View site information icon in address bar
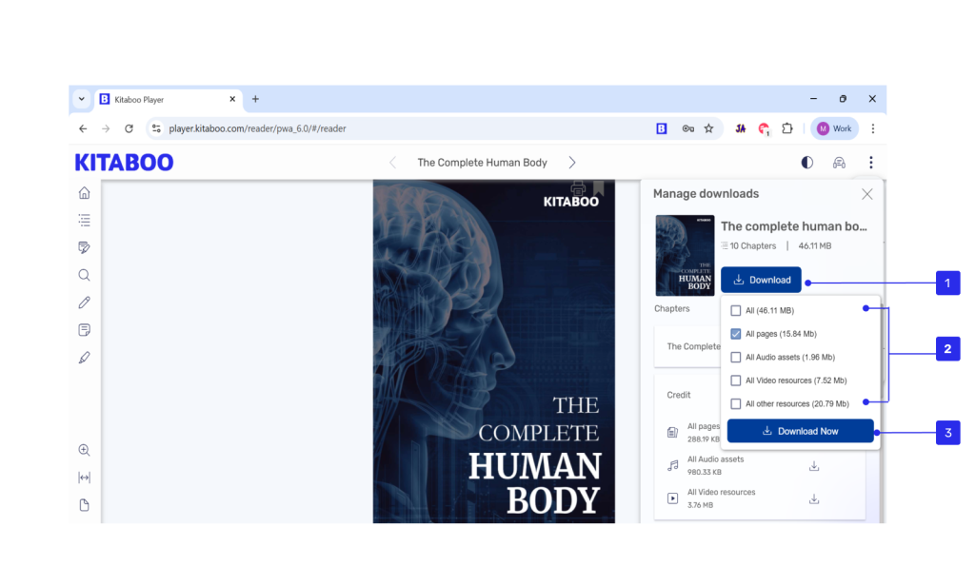The height and width of the screenshot is (566, 975). pos(156,128)
